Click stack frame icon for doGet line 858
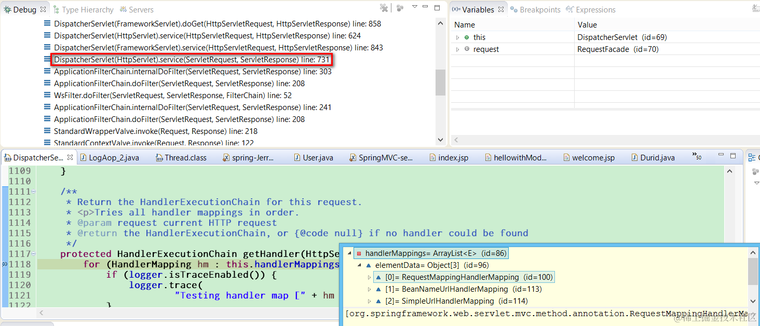The height and width of the screenshot is (326, 760). pos(47,24)
